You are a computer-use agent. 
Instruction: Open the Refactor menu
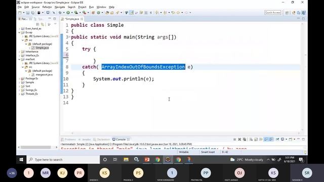click(47, 7)
